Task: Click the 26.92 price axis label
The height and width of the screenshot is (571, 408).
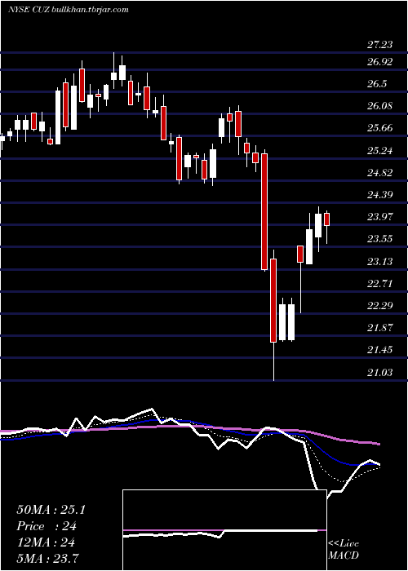Action: click(x=380, y=61)
